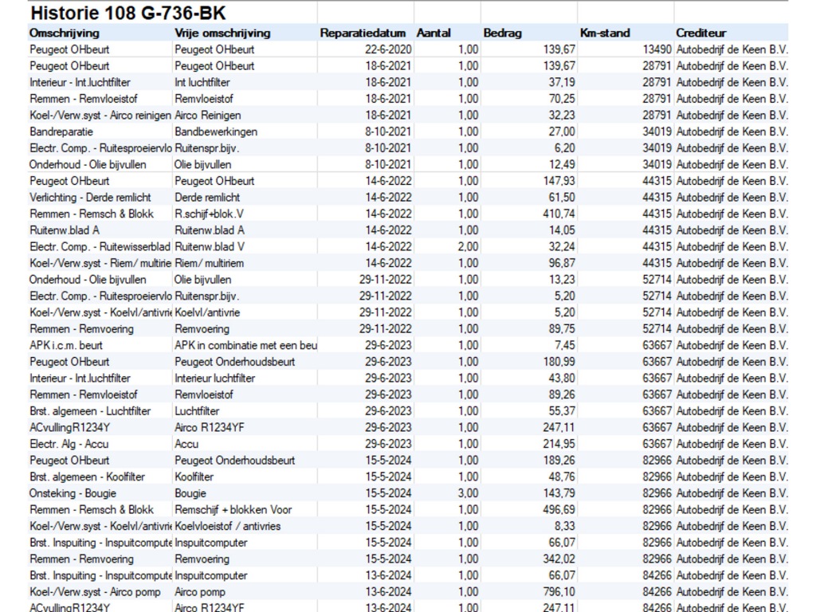Click the Verlichting - Derde remlicht row
Screen dimensions: 816x612
point(90,197)
